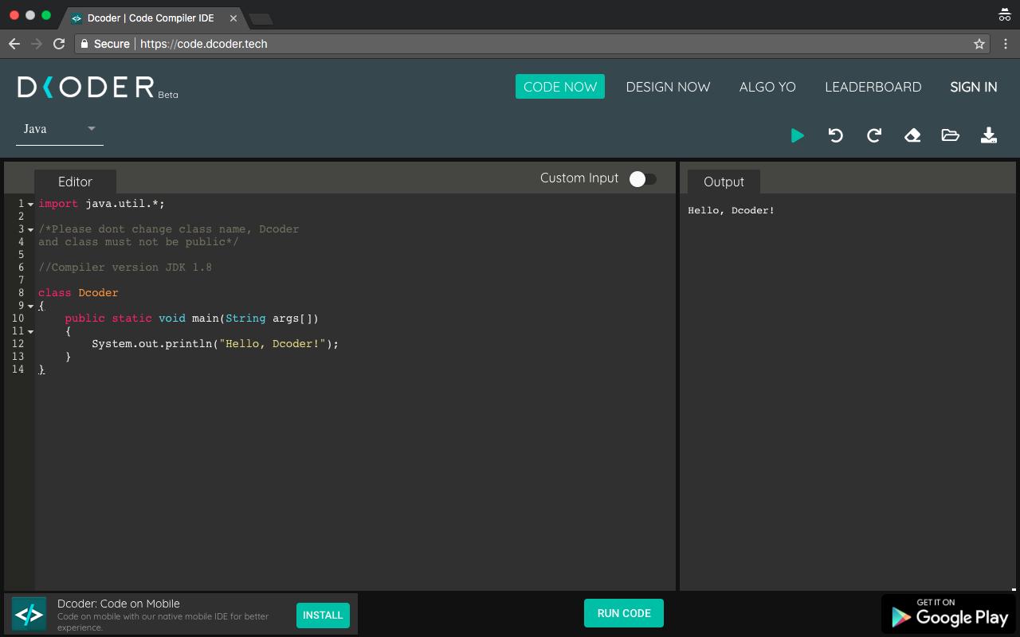This screenshot has width=1020, height=637.
Task: Enable Custom Input
Action: [x=641, y=179]
